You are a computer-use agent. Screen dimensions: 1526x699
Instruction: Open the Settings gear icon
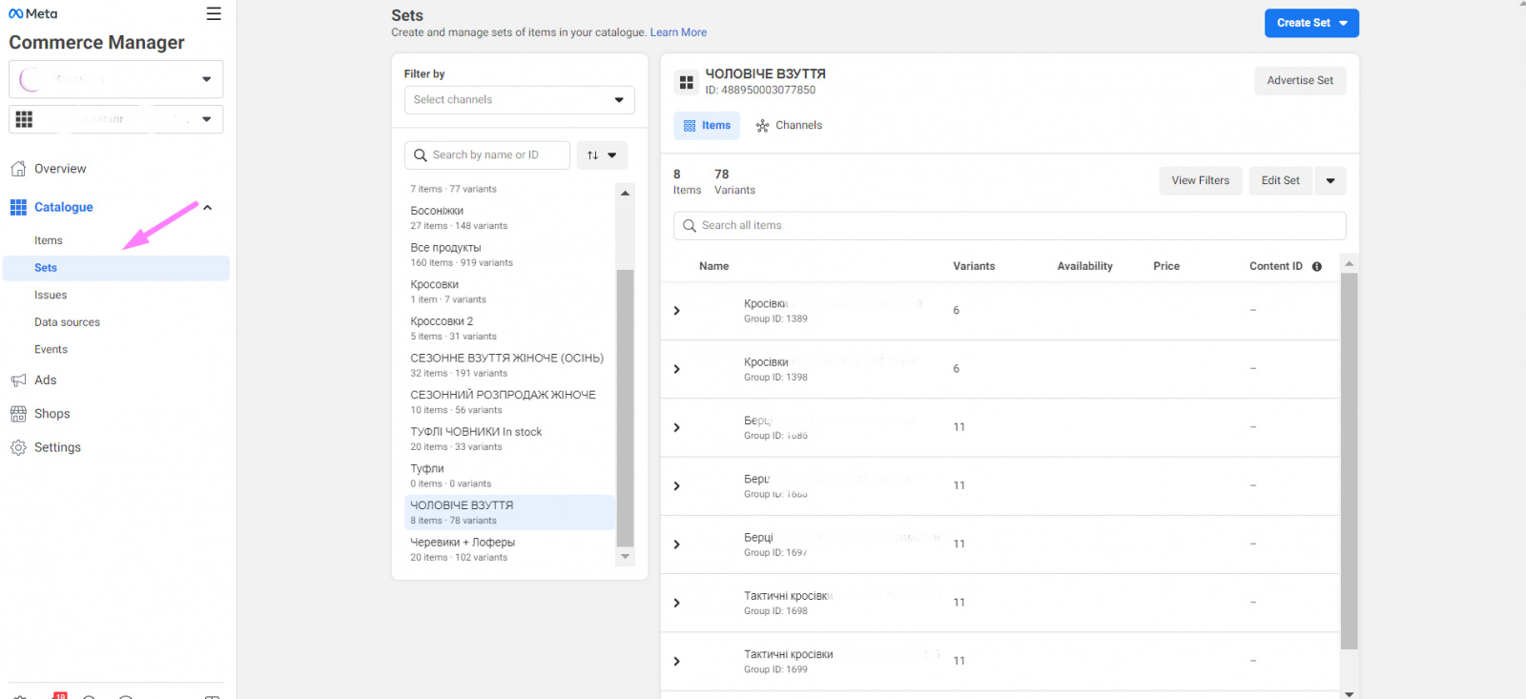click(18, 447)
